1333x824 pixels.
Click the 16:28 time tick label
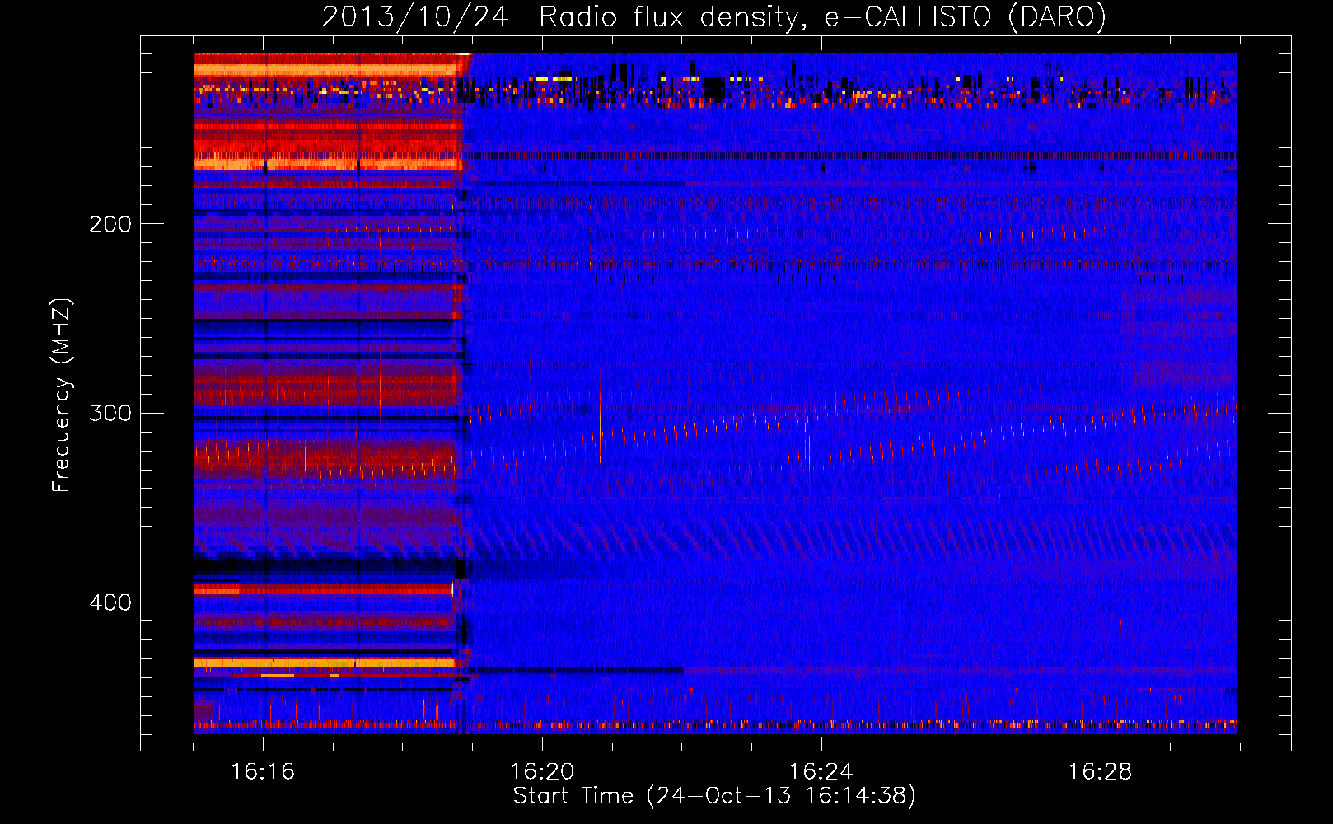click(x=1101, y=771)
